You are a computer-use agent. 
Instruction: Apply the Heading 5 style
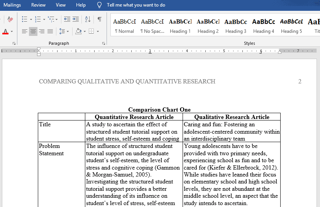pyautogui.click(x=291, y=25)
